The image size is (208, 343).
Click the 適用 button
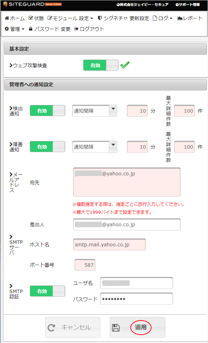point(138,327)
